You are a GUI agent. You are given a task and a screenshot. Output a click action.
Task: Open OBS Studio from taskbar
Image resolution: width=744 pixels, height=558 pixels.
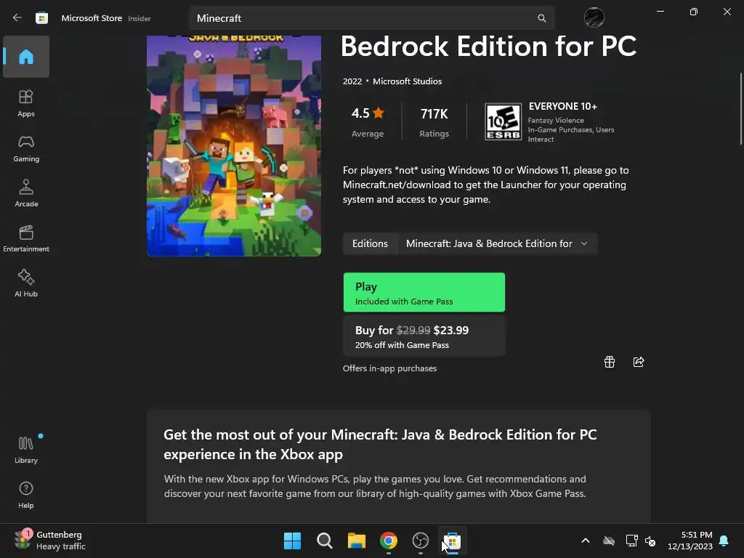pyautogui.click(x=421, y=541)
